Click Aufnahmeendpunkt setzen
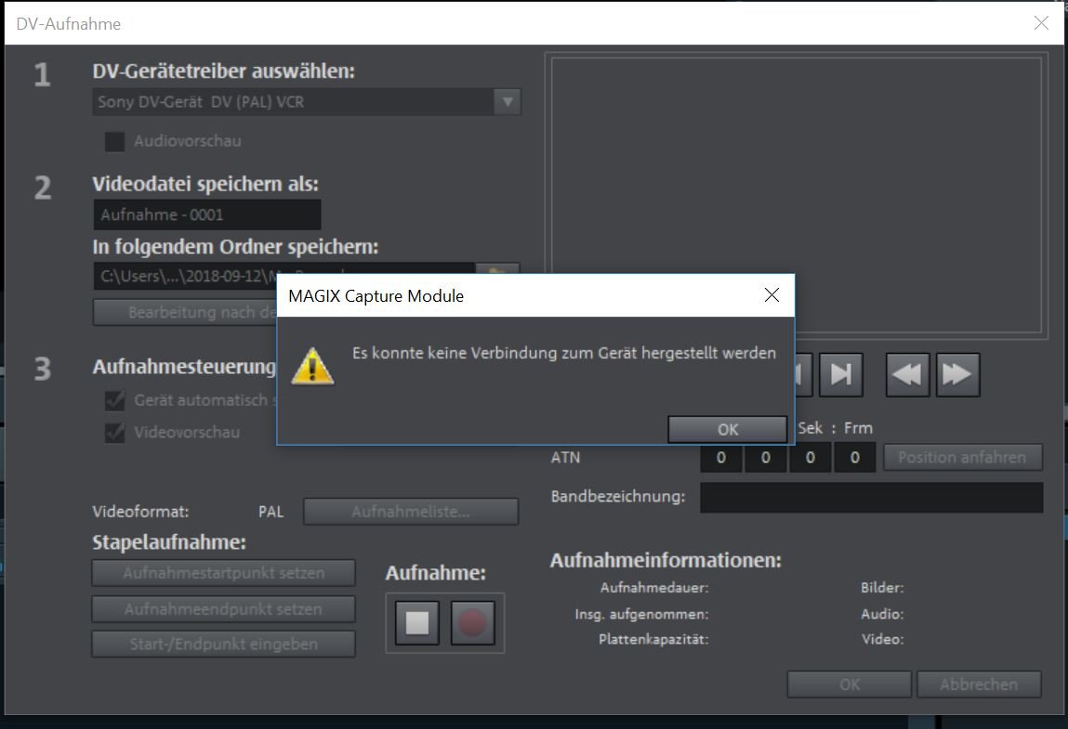The image size is (1068, 729). (223, 609)
